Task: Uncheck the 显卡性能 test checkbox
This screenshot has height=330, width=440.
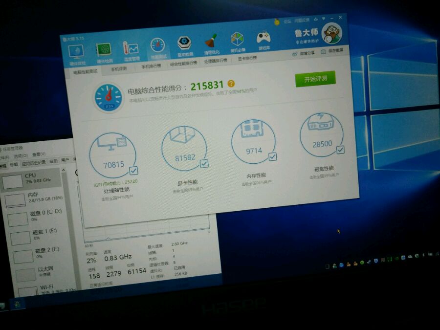Action: [204, 163]
